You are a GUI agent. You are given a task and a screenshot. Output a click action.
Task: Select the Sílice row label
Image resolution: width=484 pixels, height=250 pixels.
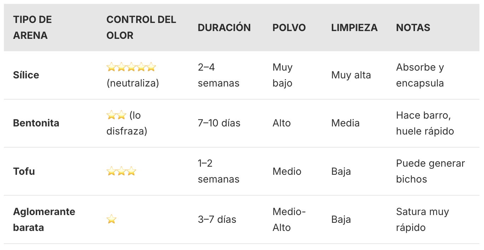click(26, 75)
